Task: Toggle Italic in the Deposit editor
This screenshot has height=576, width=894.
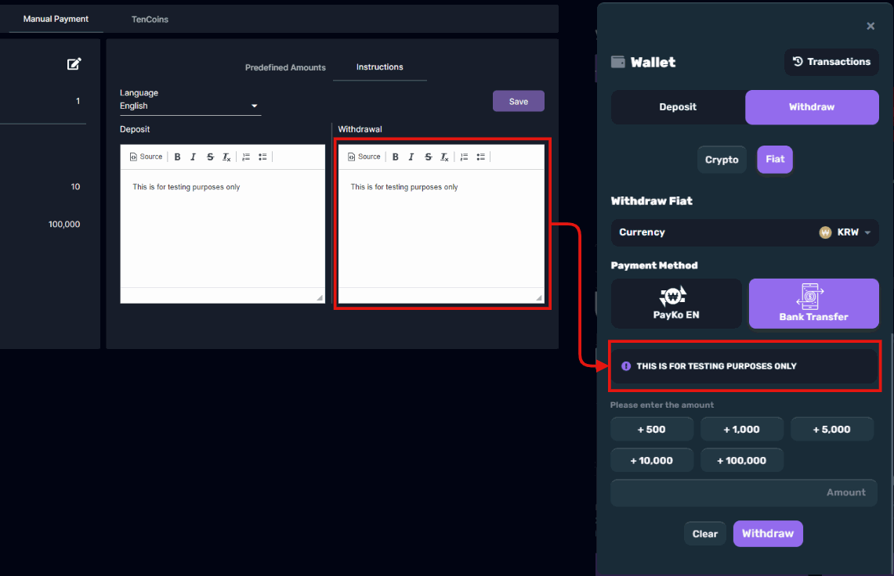Action: click(x=194, y=157)
